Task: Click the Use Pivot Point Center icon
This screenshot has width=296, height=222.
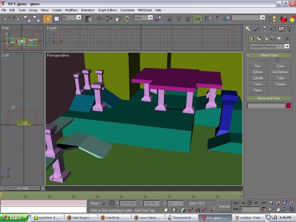Action: pyautogui.click(x=158, y=19)
